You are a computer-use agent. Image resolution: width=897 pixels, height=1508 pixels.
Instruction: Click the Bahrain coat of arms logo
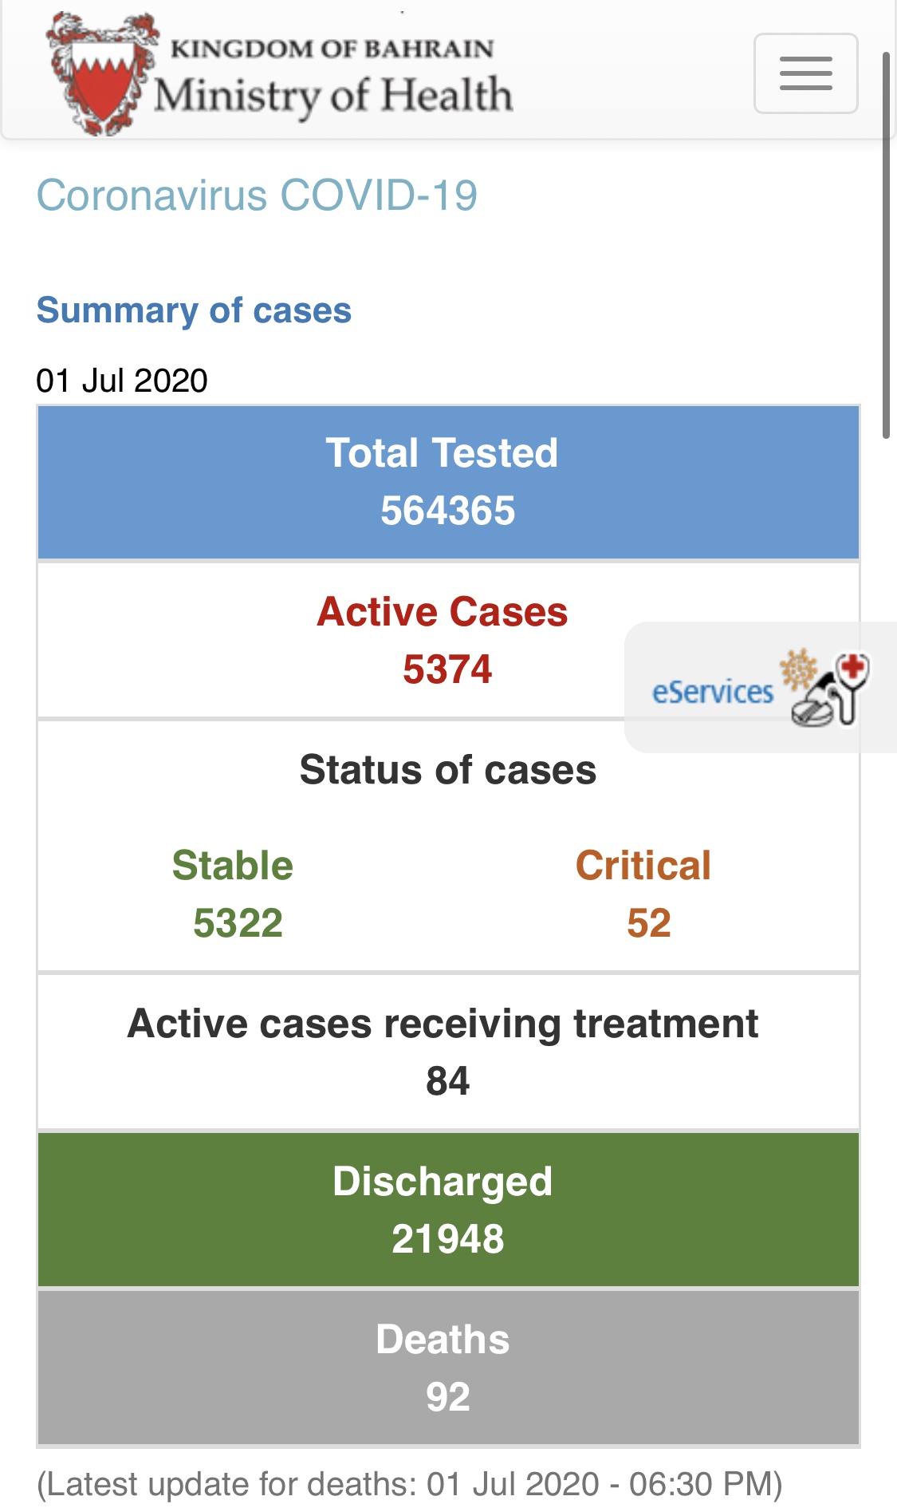pyautogui.click(x=101, y=75)
